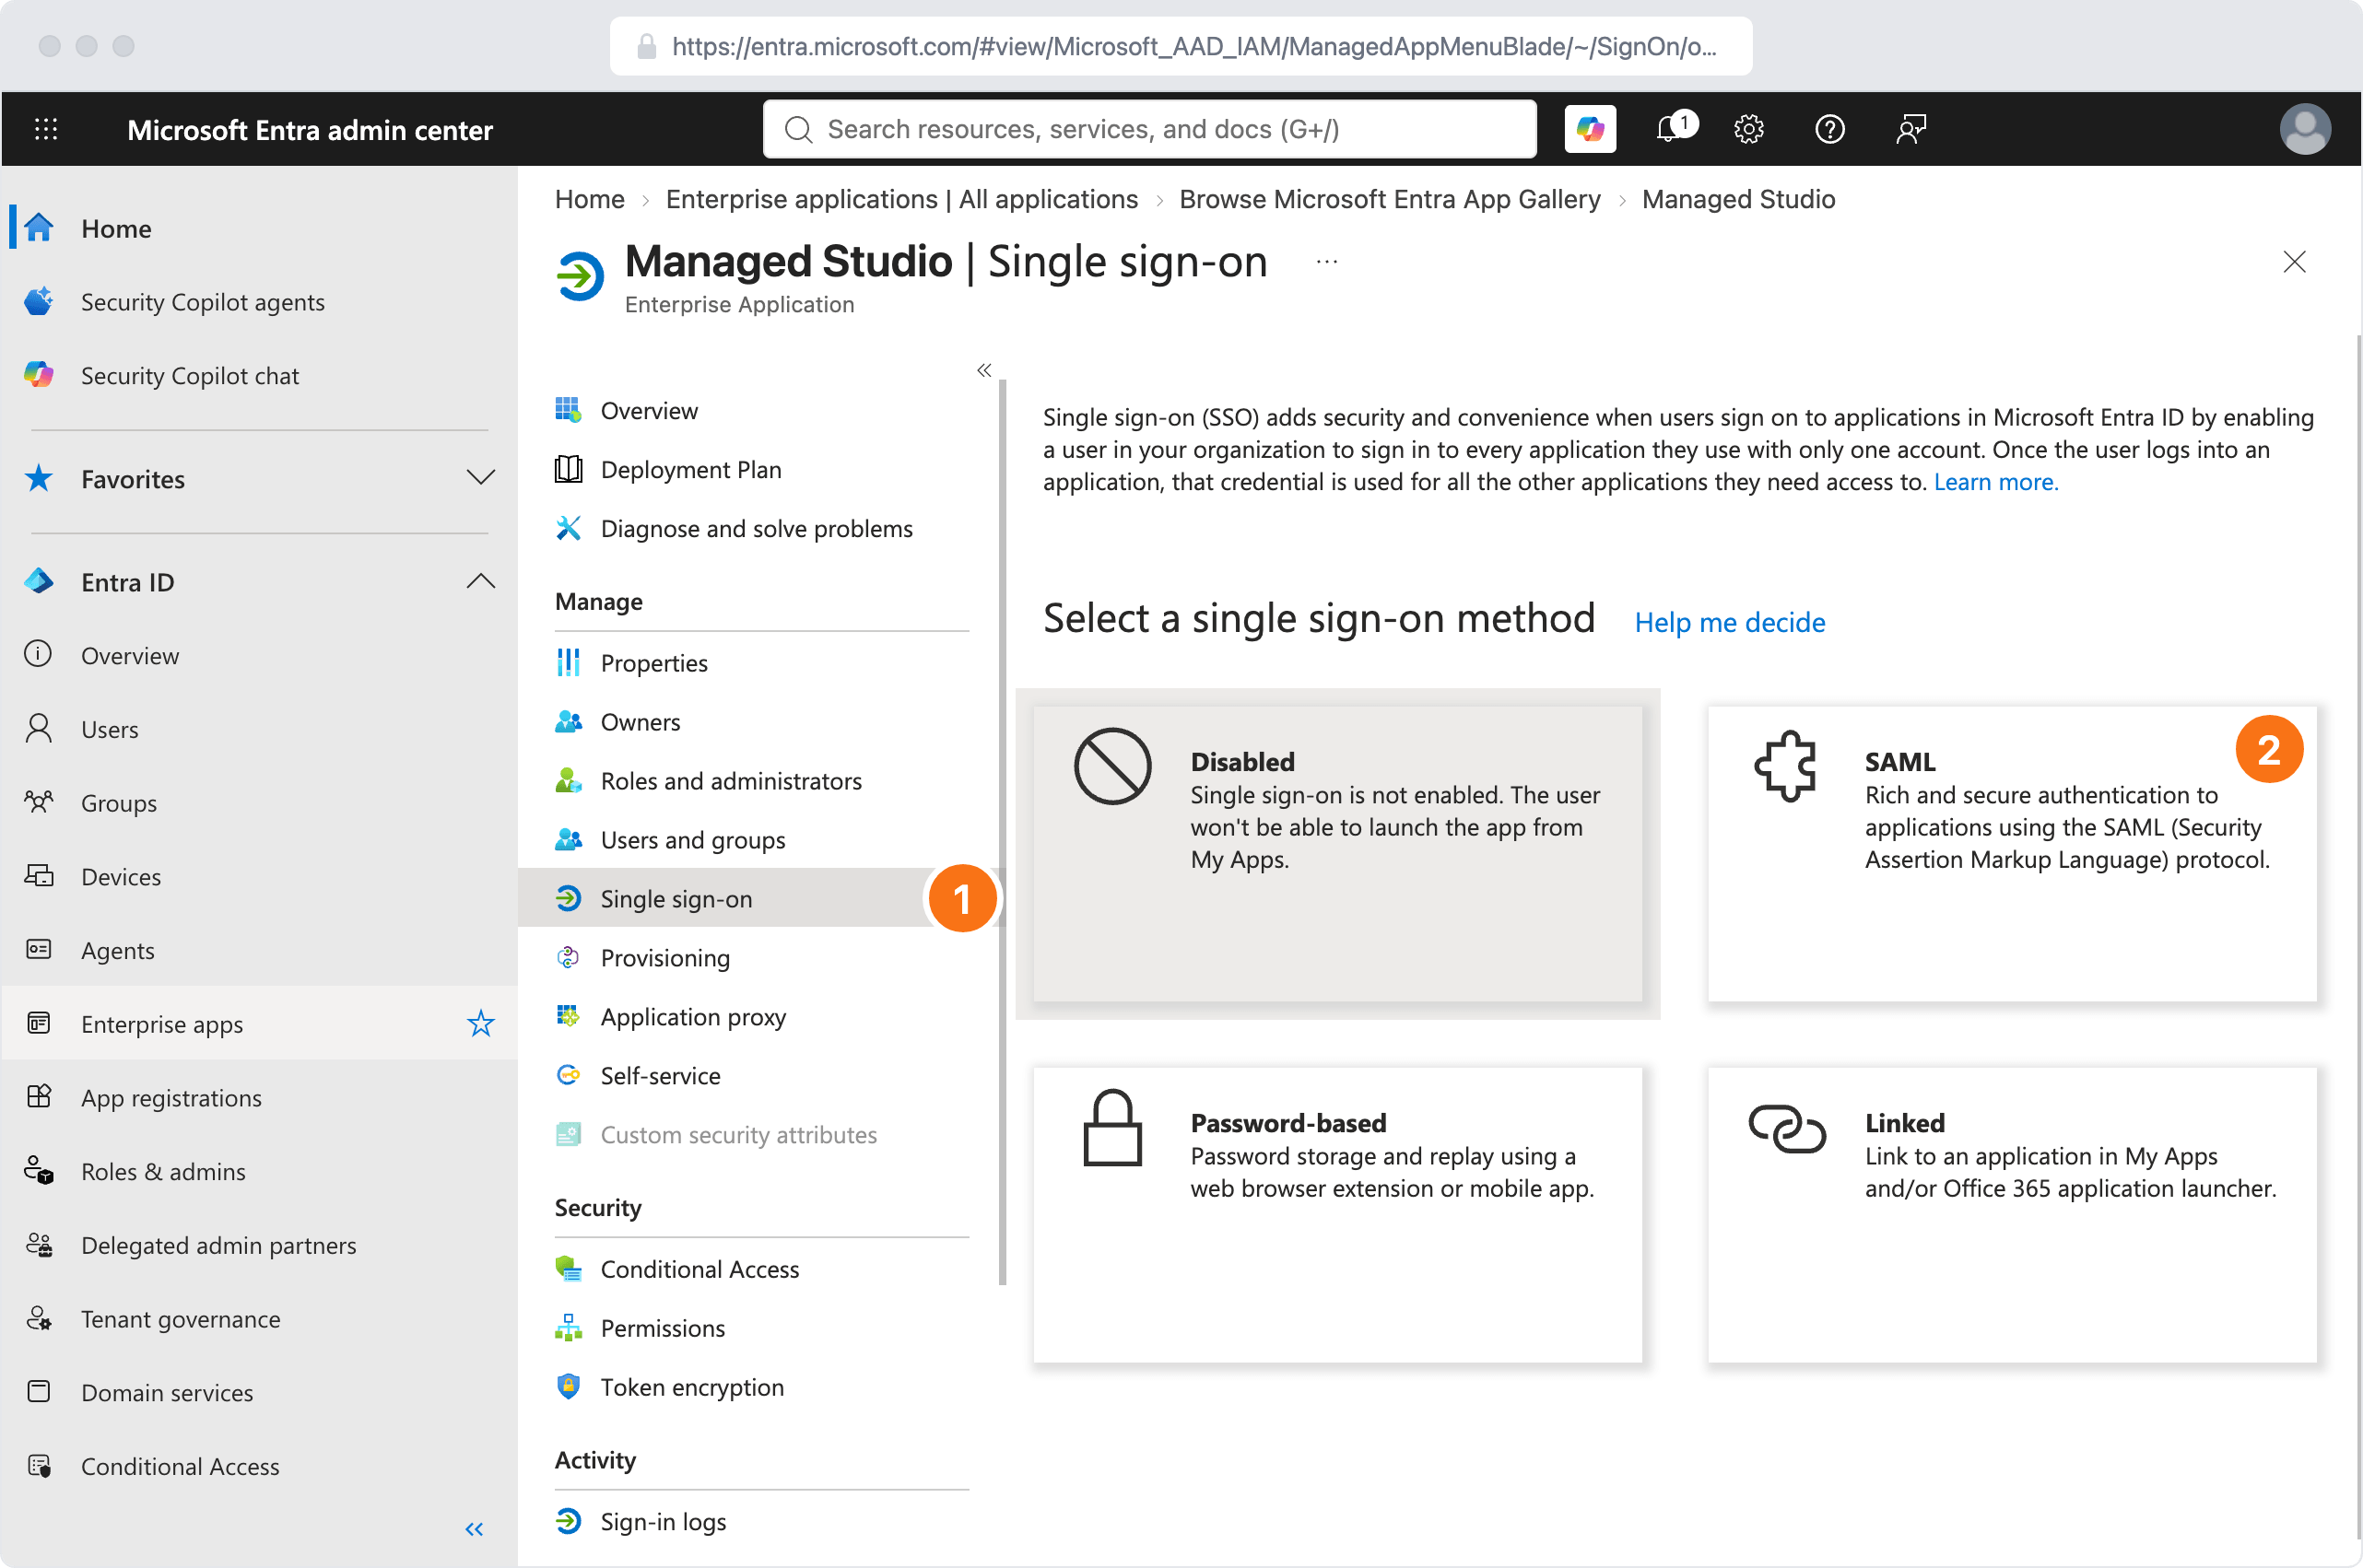2363x1568 pixels.
Task: Click the Help me decide link
Action: click(x=1730, y=622)
